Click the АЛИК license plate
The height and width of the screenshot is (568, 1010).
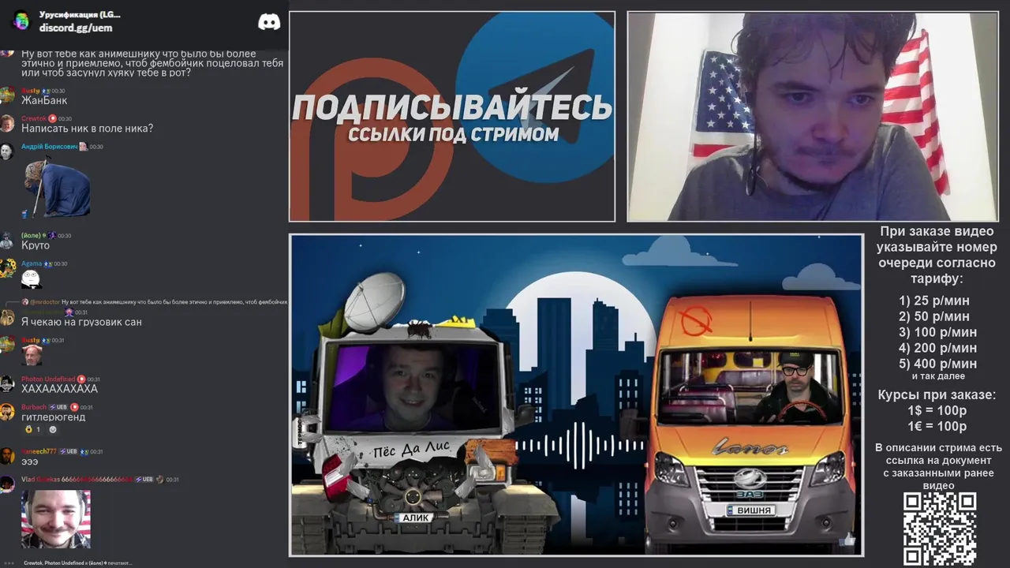coord(416,518)
